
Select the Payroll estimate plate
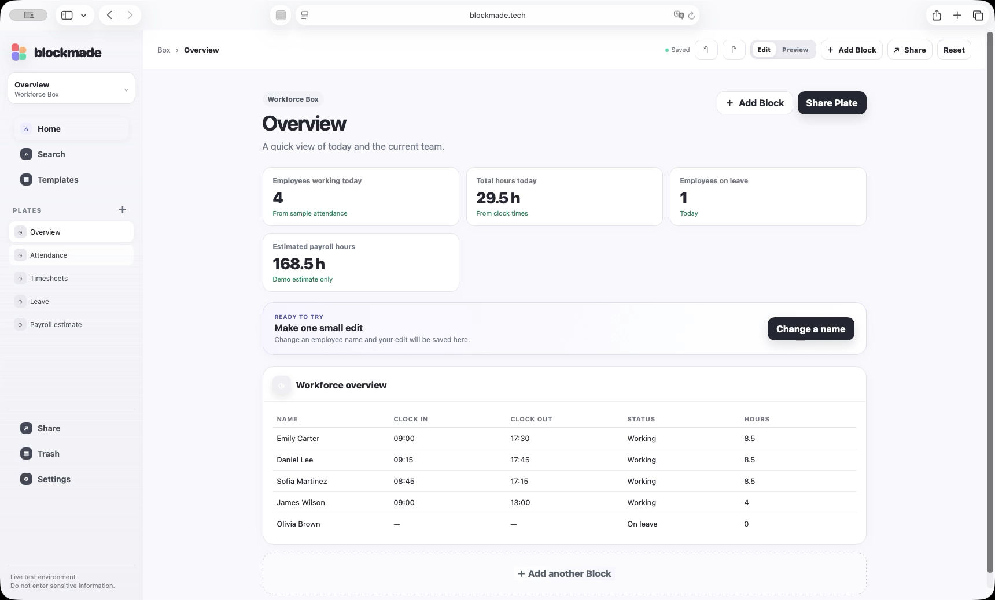click(x=72, y=325)
